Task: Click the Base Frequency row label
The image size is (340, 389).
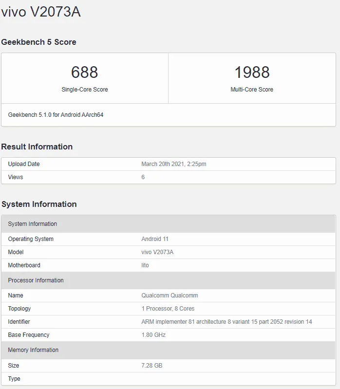Action: tap(29, 335)
